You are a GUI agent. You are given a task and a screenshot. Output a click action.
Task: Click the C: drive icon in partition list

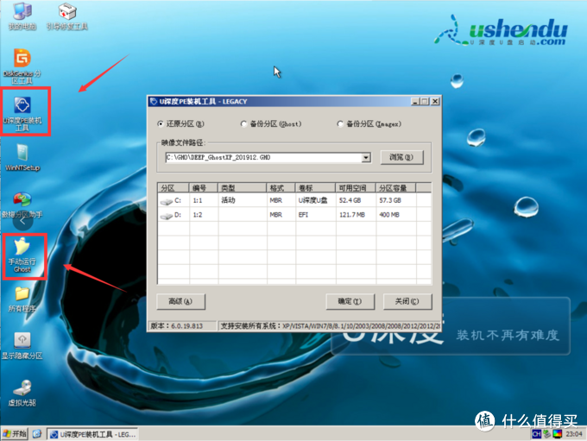[x=167, y=201]
